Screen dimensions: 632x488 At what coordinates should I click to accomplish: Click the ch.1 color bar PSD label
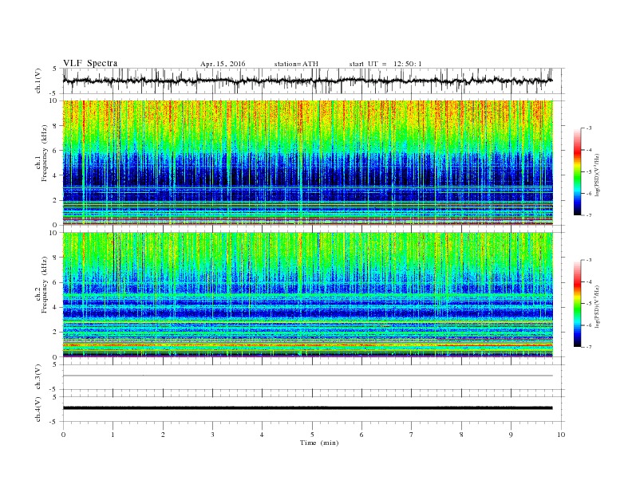pyautogui.click(x=597, y=174)
